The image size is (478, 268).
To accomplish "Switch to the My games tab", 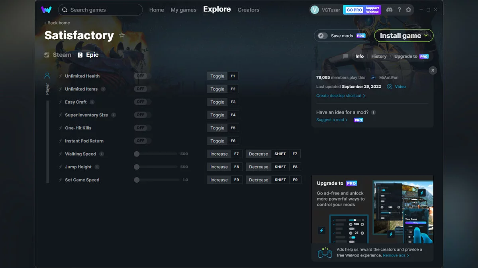I will click(x=183, y=10).
